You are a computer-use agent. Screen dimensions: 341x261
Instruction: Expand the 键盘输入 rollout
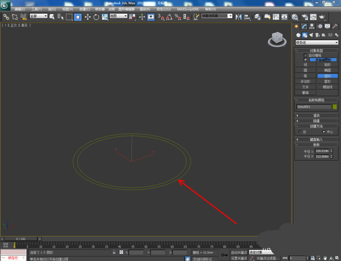click(x=316, y=139)
